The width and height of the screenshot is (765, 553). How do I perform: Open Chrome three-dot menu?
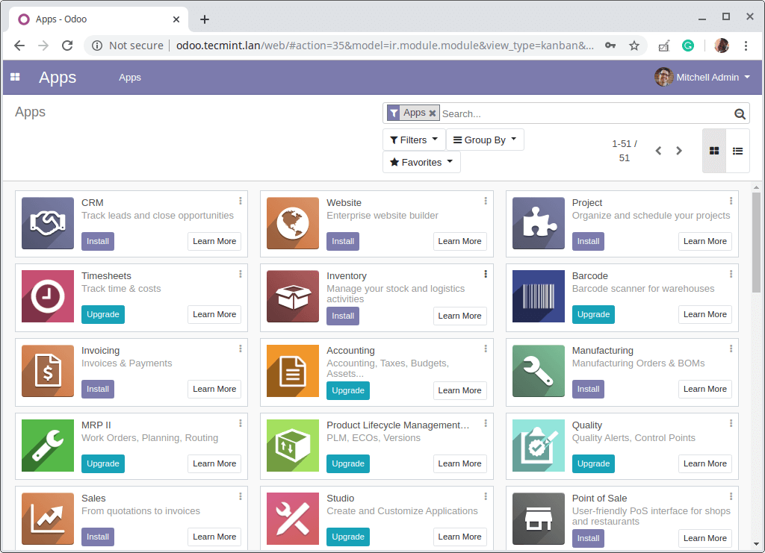coord(746,46)
